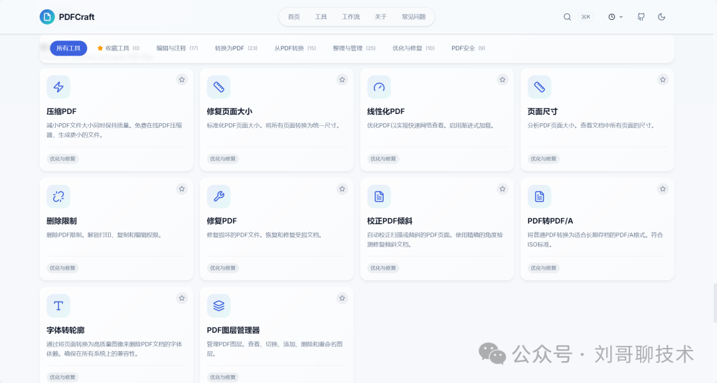Image resolution: width=717 pixels, height=383 pixels.
Task: Select the 修复页面大小 ruler icon
Action: click(218, 87)
